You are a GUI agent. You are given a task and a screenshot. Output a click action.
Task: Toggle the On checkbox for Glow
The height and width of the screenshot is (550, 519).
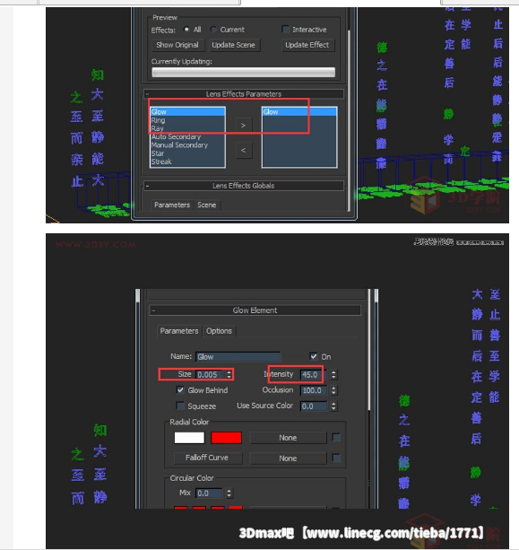(x=314, y=356)
